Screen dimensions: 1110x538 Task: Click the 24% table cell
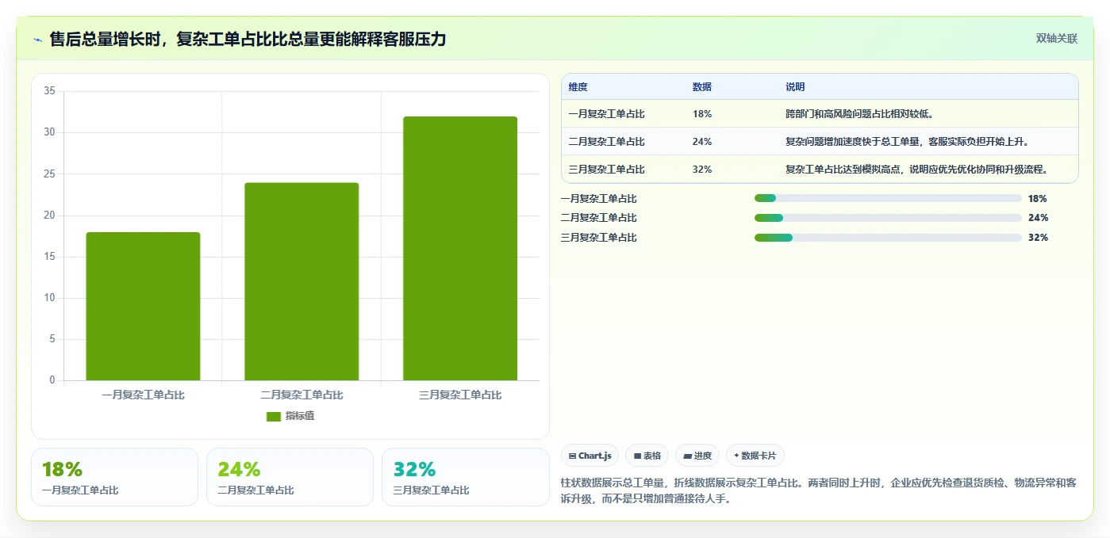point(701,142)
